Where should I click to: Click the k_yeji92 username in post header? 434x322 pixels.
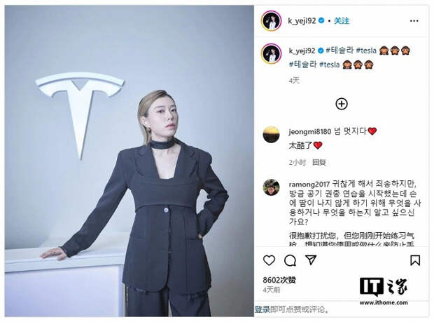(302, 21)
